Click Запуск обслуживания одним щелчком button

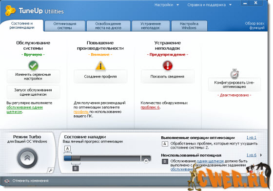tap(33, 92)
